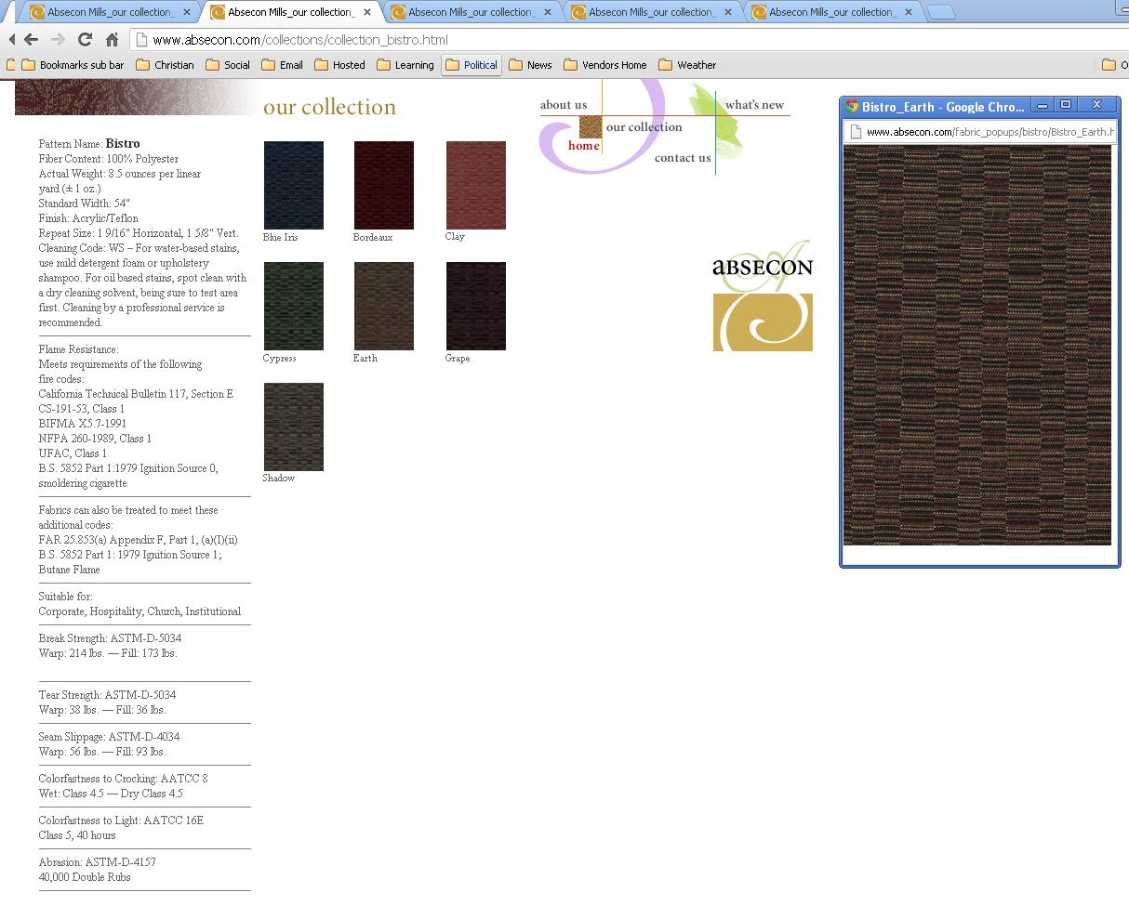Click 'Corporate, Hospitality, Church, Institutional' text

click(x=139, y=611)
